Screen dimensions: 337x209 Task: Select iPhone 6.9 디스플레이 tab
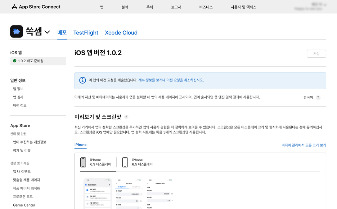click(x=98, y=162)
